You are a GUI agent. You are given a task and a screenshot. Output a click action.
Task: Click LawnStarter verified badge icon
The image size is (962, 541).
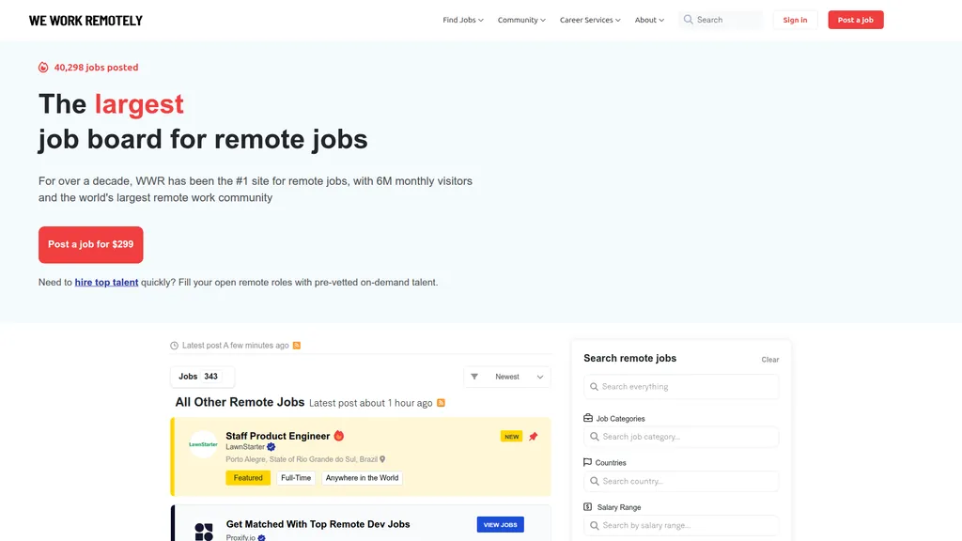(272, 447)
